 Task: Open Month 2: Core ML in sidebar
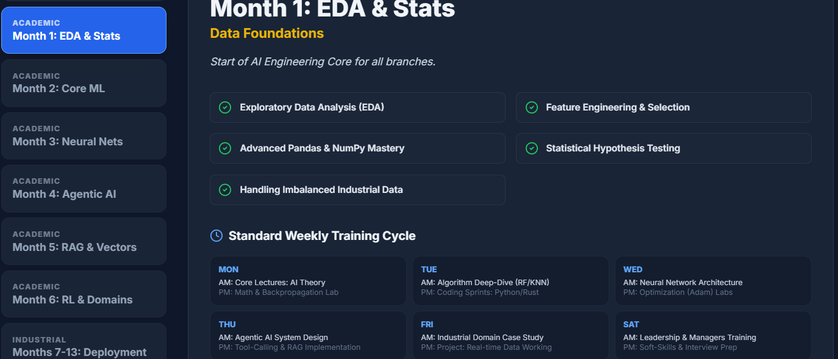coord(84,83)
